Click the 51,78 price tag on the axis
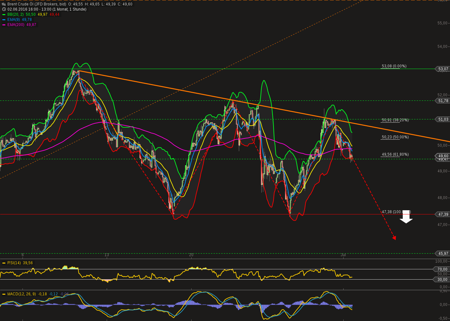This screenshot has height=321, width=450. (443, 101)
